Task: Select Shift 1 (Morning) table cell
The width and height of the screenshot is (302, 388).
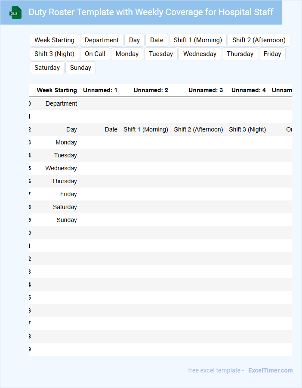Action: pyautogui.click(x=146, y=129)
